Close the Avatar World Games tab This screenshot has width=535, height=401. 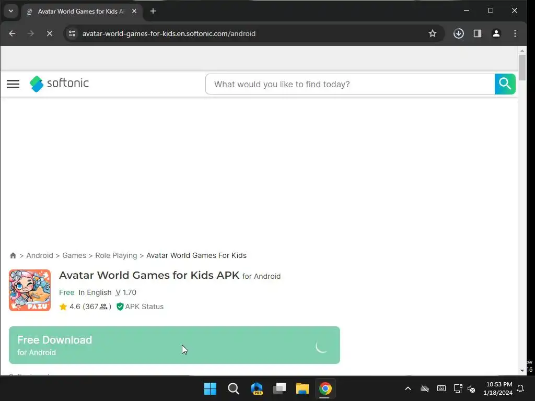pos(134,11)
